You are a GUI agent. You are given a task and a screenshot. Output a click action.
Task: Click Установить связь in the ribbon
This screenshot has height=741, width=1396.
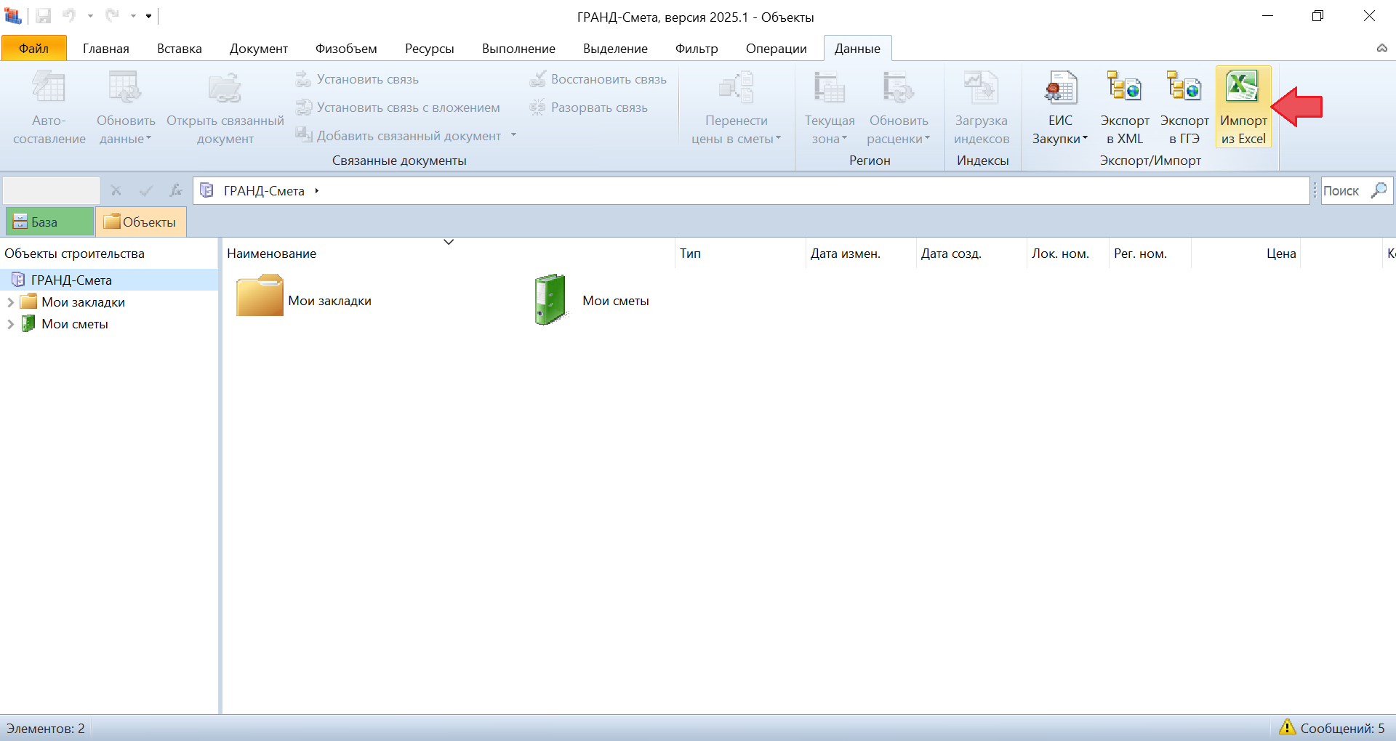click(x=357, y=79)
